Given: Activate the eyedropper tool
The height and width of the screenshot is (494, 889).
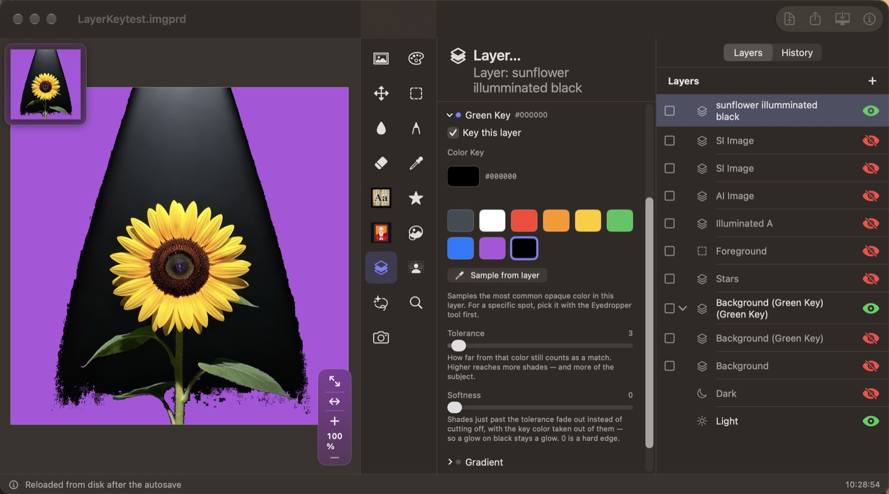Looking at the screenshot, I should coord(416,163).
